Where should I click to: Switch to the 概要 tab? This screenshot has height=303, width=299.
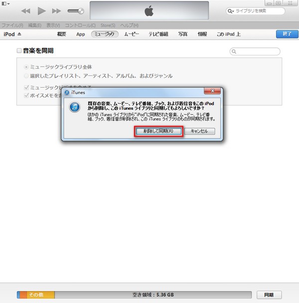click(62, 34)
